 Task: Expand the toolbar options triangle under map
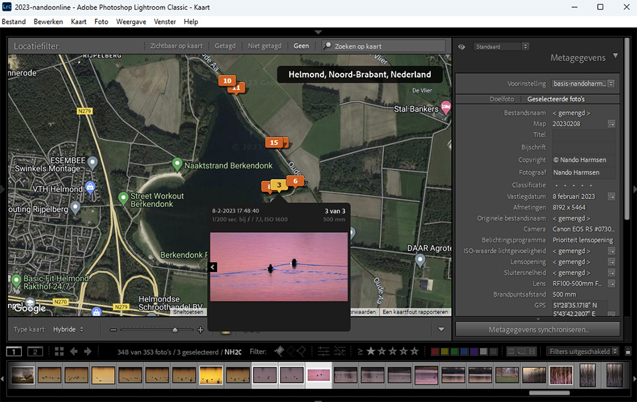[441, 329]
